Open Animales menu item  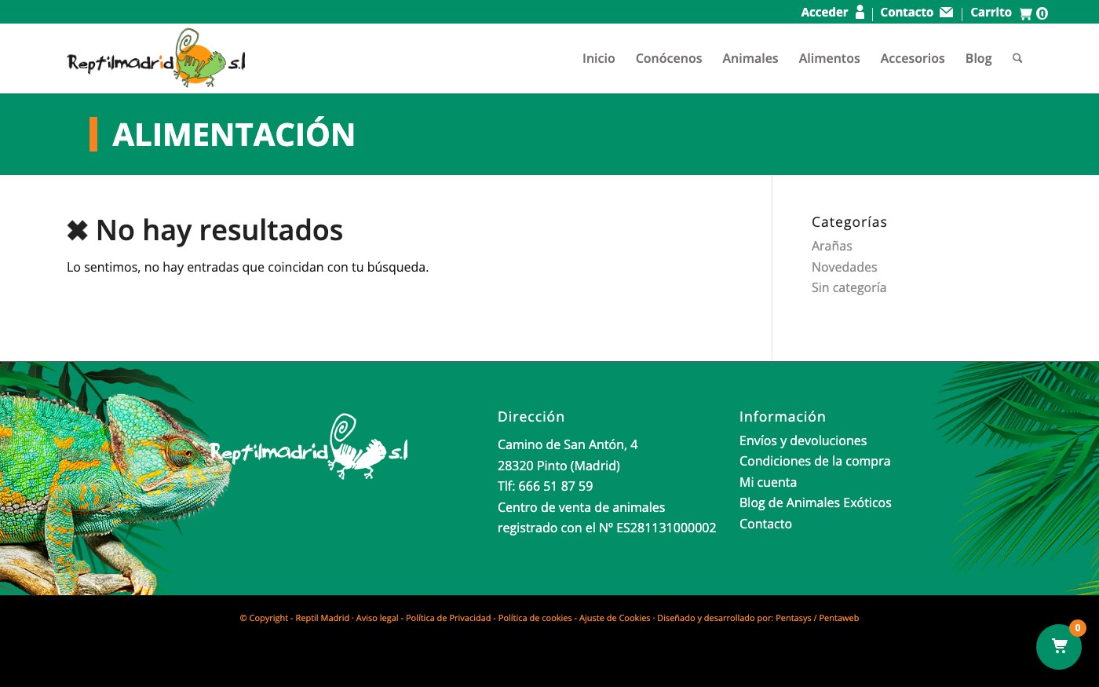click(x=750, y=58)
